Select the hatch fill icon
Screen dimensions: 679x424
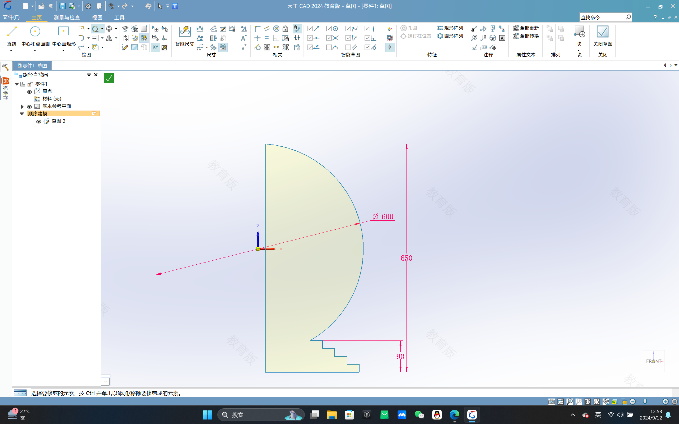click(135, 47)
